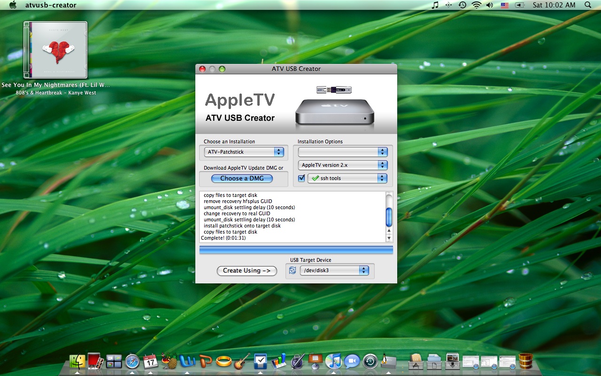The image size is (601, 376).
Task: Click the Sat 10:02 AM clock
Action: (554, 5)
